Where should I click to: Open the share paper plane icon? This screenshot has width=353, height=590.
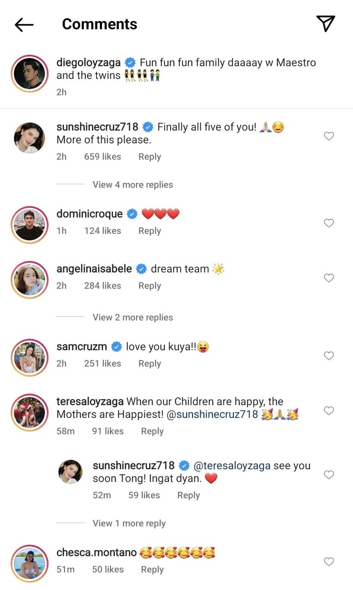click(x=326, y=24)
